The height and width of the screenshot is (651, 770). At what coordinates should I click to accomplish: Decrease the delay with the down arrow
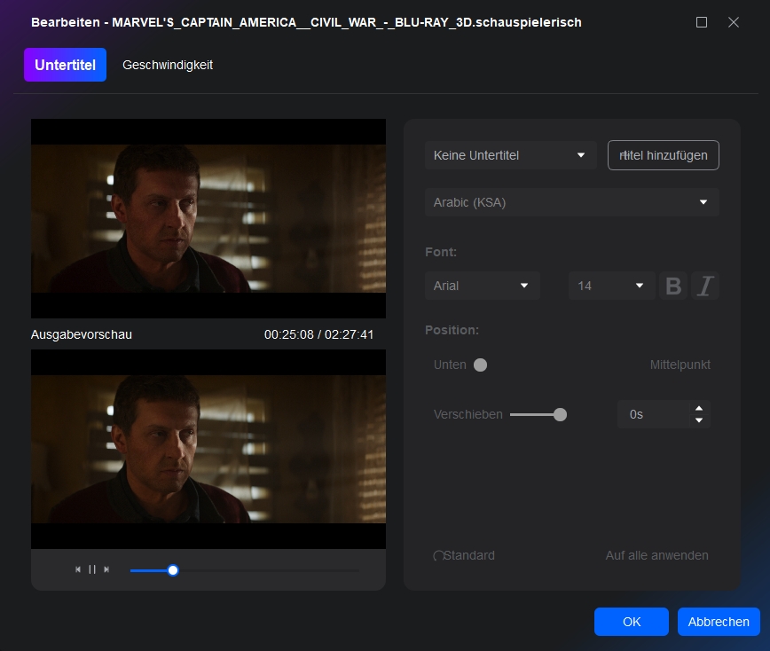tap(699, 420)
